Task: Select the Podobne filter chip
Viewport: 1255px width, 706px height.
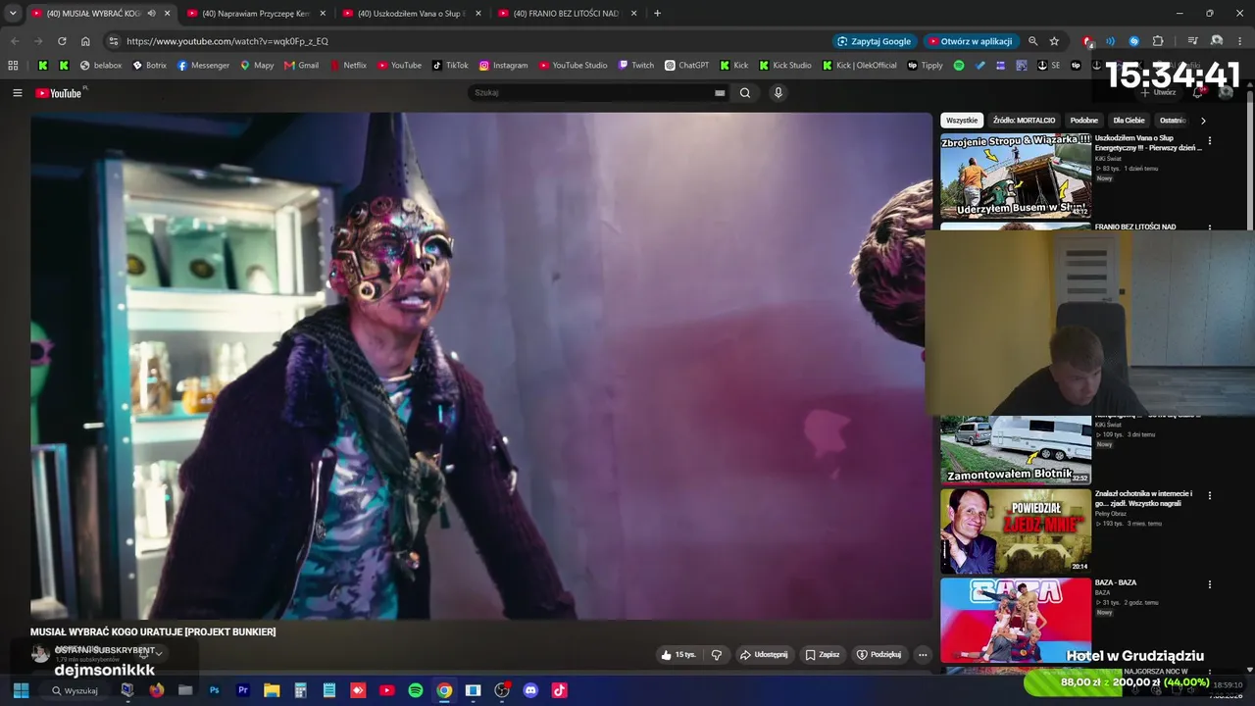Action: (1084, 121)
